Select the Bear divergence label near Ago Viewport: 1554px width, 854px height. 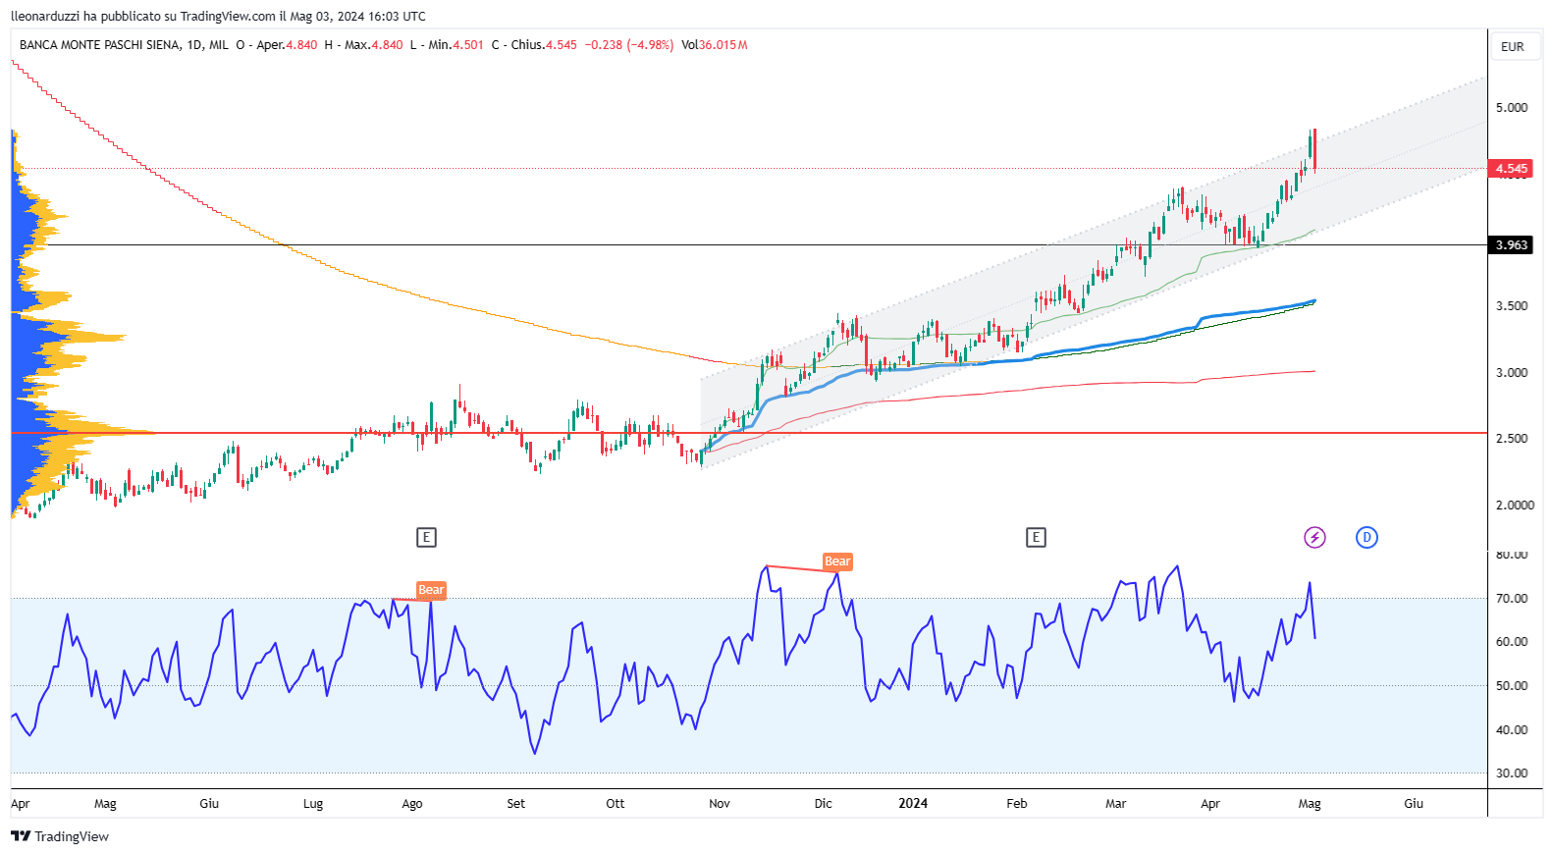pyautogui.click(x=431, y=590)
